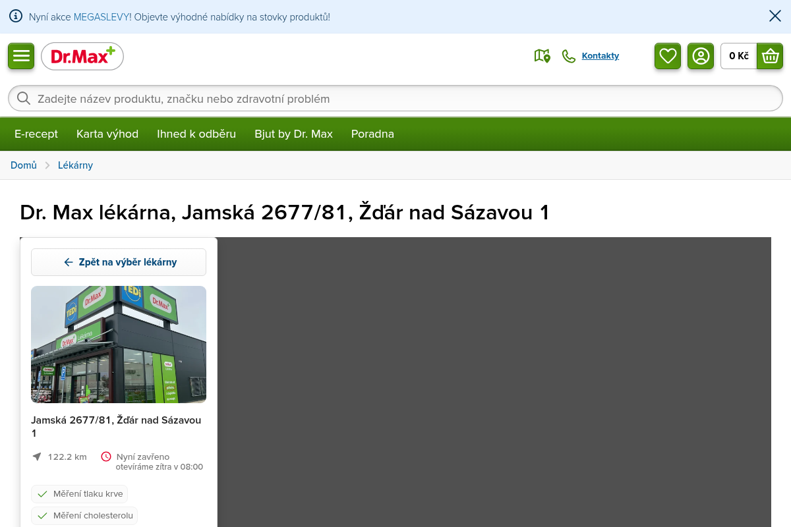This screenshot has height=527, width=791.
Task: Go to Dr.Max logo homepage
Action: coord(82,57)
